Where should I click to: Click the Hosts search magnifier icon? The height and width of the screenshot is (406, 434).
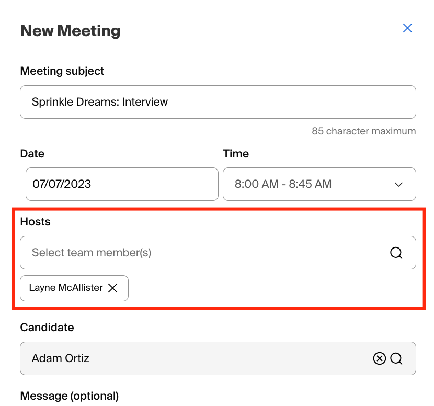coord(396,253)
